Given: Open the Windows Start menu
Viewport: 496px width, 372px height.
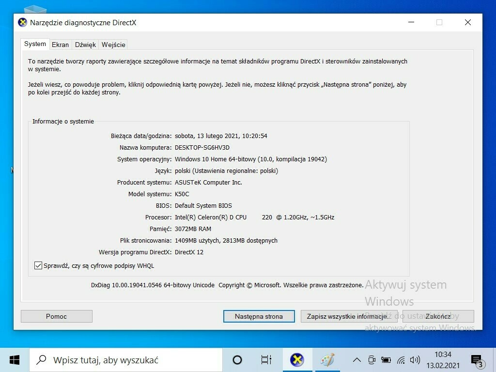Looking at the screenshot, I should pos(15,360).
